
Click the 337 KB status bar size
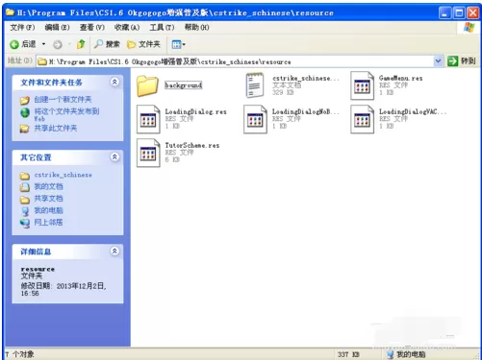pos(348,354)
